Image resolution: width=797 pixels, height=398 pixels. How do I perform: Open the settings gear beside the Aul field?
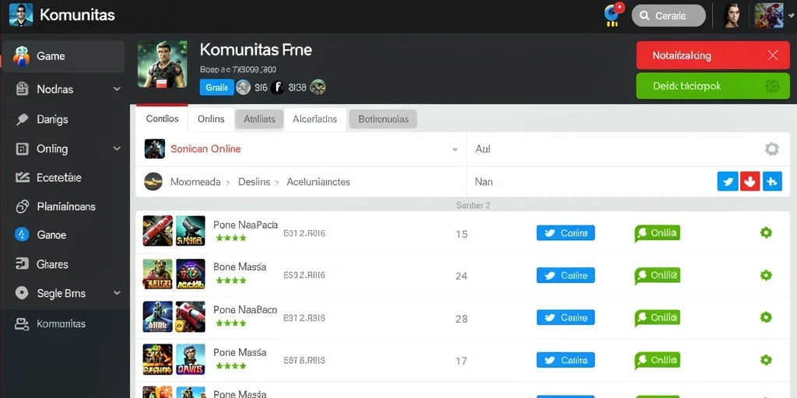771,148
